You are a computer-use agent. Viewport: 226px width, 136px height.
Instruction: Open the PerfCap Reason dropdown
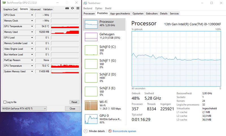coord(32,60)
